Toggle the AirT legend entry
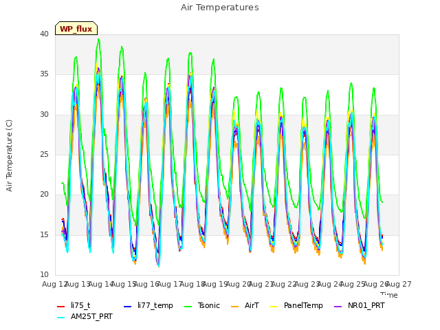This screenshot has width=440, height=330. (245, 305)
